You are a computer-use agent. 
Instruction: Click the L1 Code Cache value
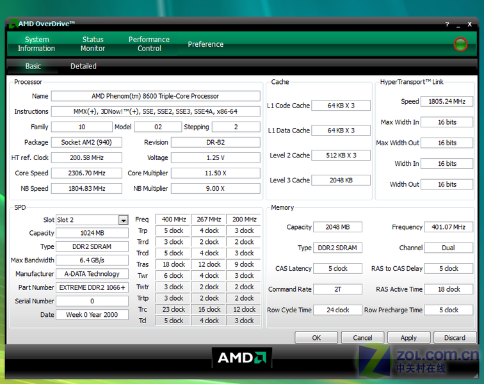341,105
